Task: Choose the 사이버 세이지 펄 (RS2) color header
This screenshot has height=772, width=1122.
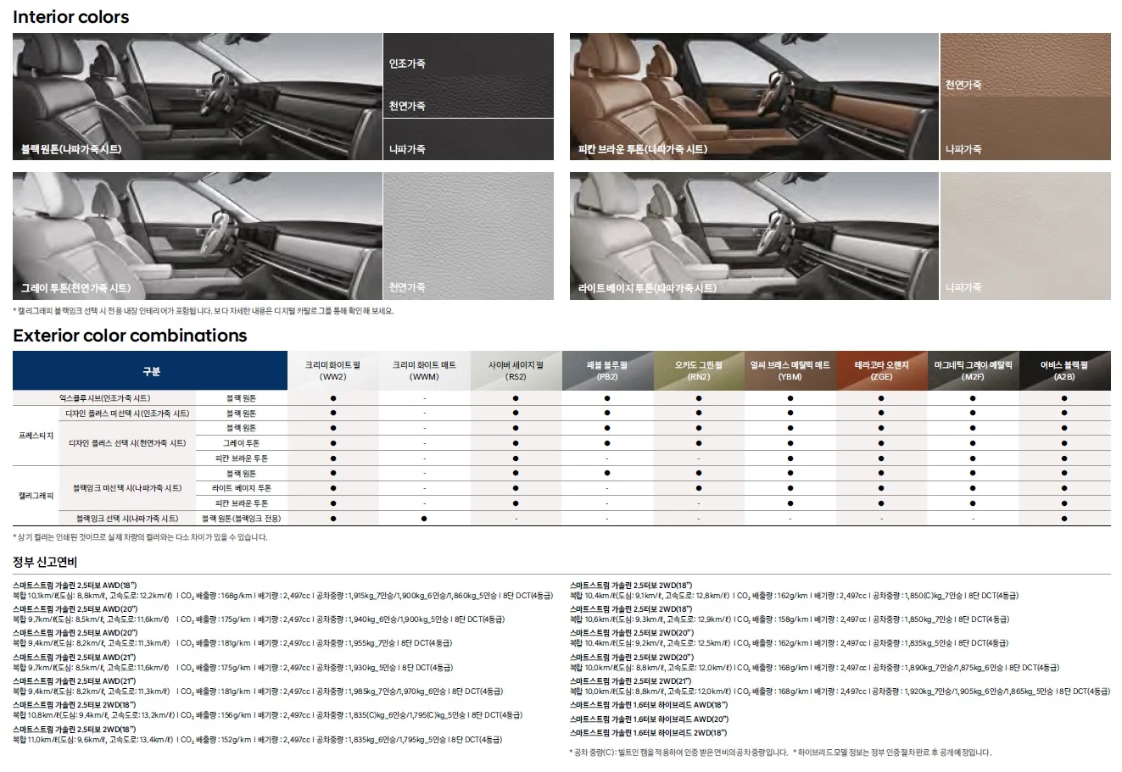Action: point(516,370)
